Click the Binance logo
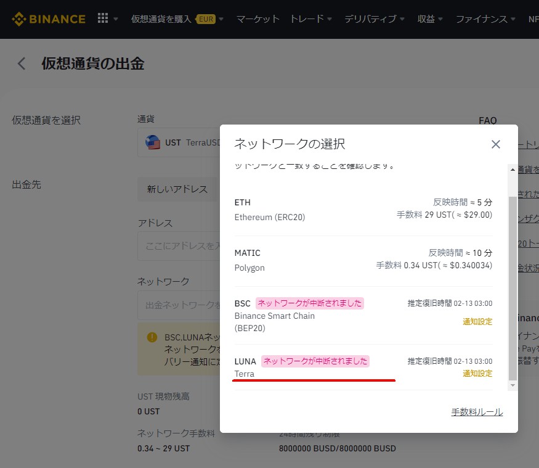The image size is (539, 468). pos(49,19)
